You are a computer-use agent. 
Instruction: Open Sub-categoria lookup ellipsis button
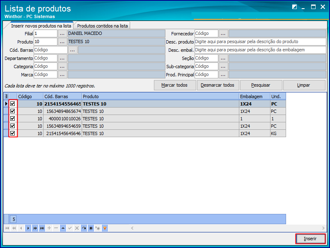(x=223, y=67)
